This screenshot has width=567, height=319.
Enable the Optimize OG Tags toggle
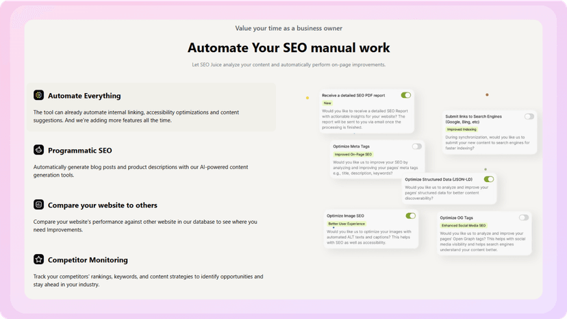point(524,218)
